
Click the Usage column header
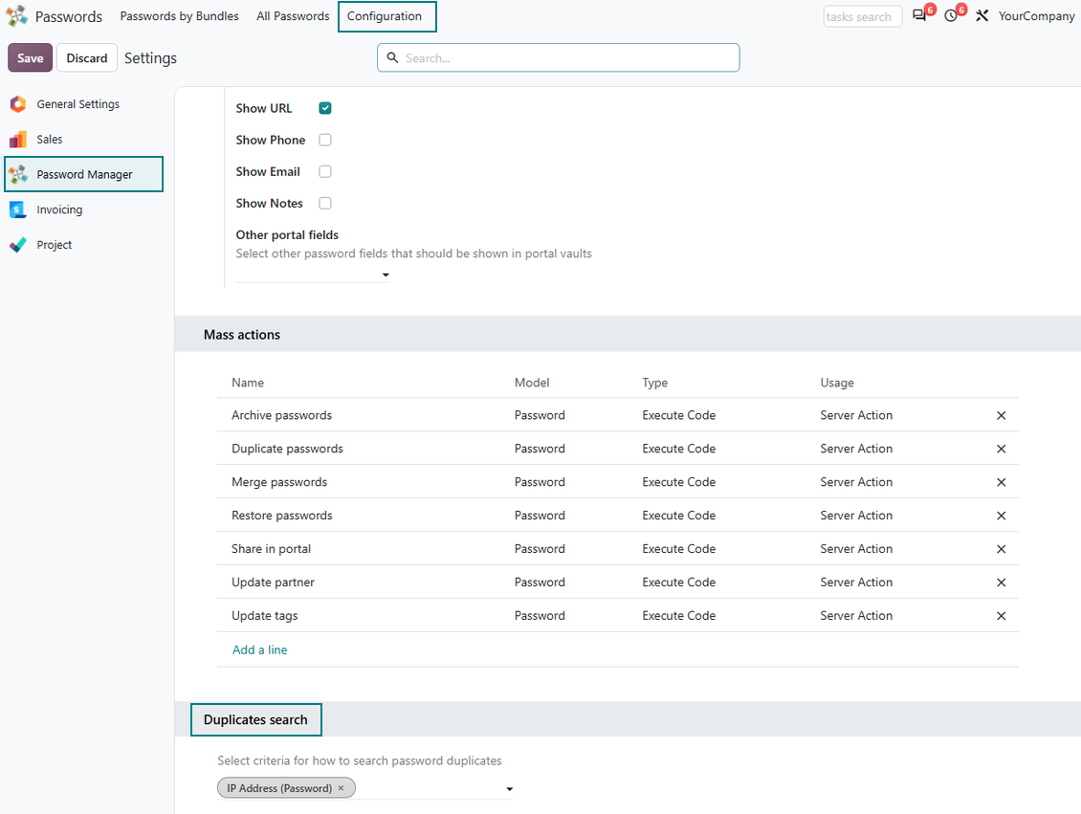837,383
